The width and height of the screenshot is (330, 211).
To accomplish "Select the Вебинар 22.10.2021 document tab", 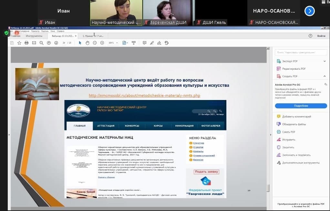I will pyautogui.click(x=63, y=36).
